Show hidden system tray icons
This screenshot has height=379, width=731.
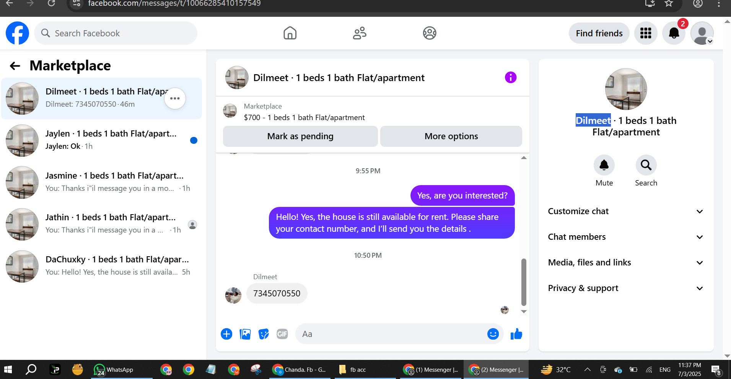pos(587,369)
